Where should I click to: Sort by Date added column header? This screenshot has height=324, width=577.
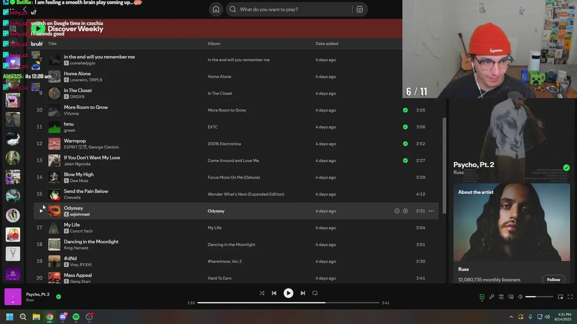327,44
